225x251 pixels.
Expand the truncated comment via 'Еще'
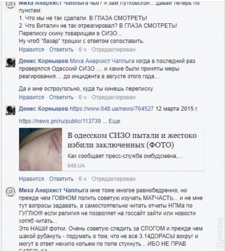[114, 121]
